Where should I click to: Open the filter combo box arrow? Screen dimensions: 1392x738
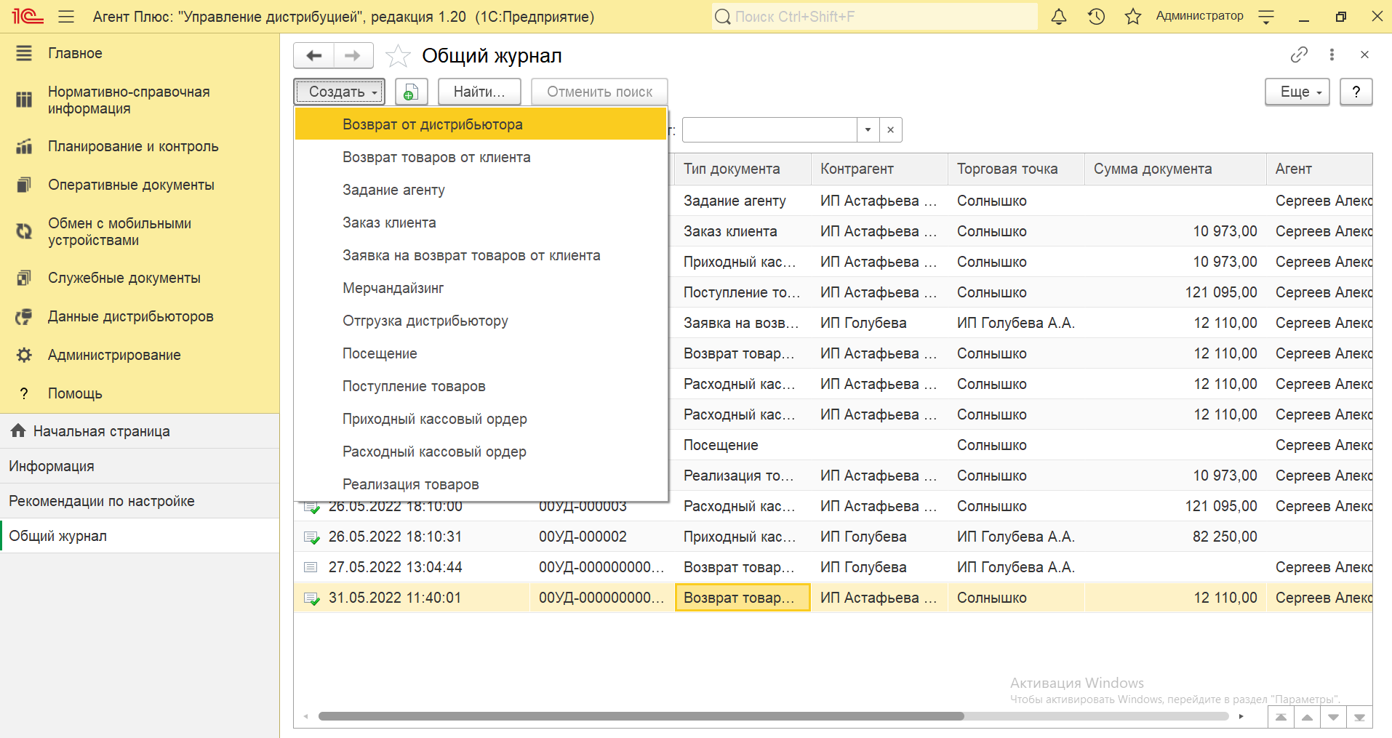click(x=868, y=130)
